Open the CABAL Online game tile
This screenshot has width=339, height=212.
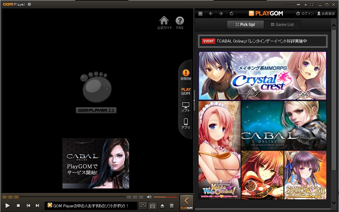tap(284, 125)
